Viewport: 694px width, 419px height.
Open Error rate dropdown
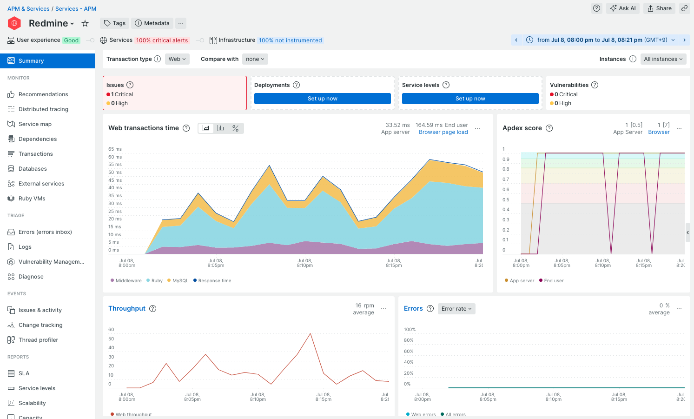pyautogui.click(x=456, y=309)
